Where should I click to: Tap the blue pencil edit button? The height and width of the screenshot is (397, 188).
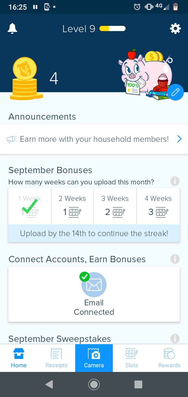175,92
